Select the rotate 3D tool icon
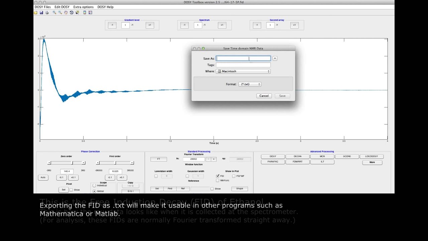 tap(72, 12)
